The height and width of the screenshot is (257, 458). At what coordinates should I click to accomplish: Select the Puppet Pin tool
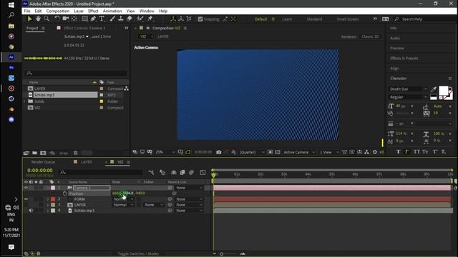pos(150,19)
